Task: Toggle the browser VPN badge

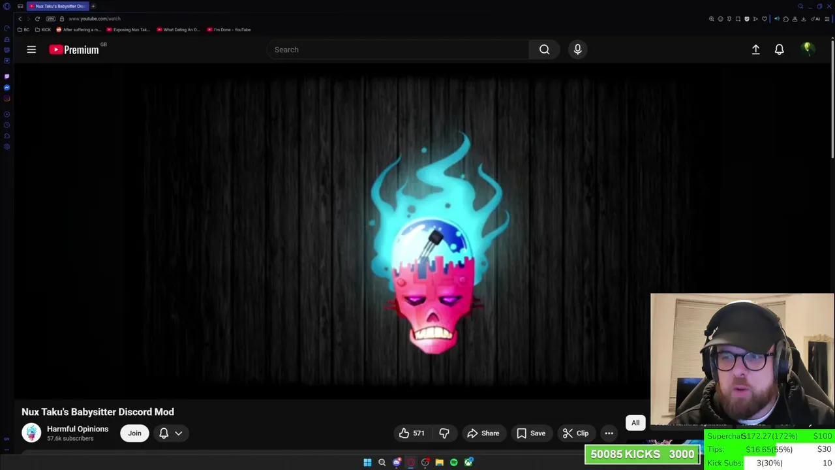Action: coord(51,19)
